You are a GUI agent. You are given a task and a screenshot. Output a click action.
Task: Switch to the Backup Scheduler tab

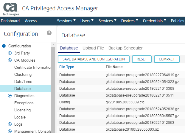[125, 48]
